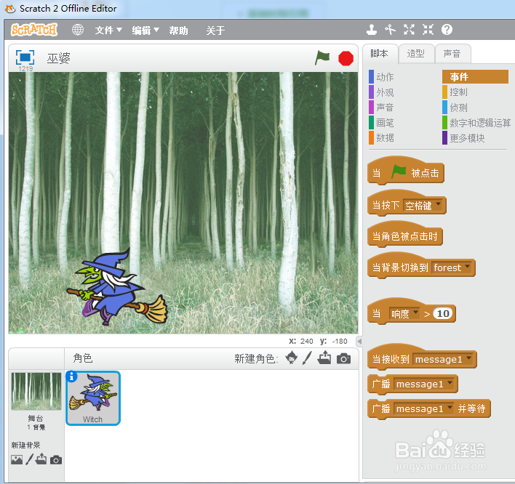Click the 当绿旗被点击 hat block

[406, 171]
